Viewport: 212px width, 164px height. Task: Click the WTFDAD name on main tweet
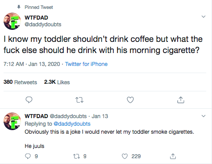(36, 18)
